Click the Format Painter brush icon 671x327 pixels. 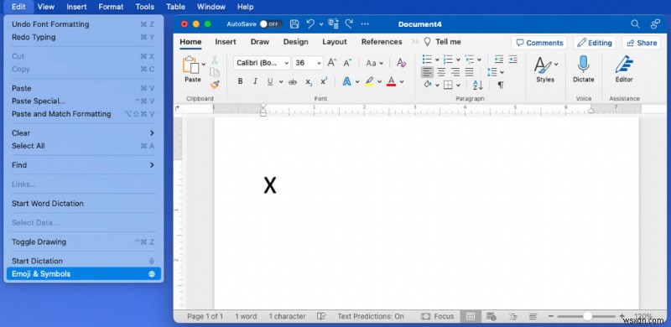215,85
